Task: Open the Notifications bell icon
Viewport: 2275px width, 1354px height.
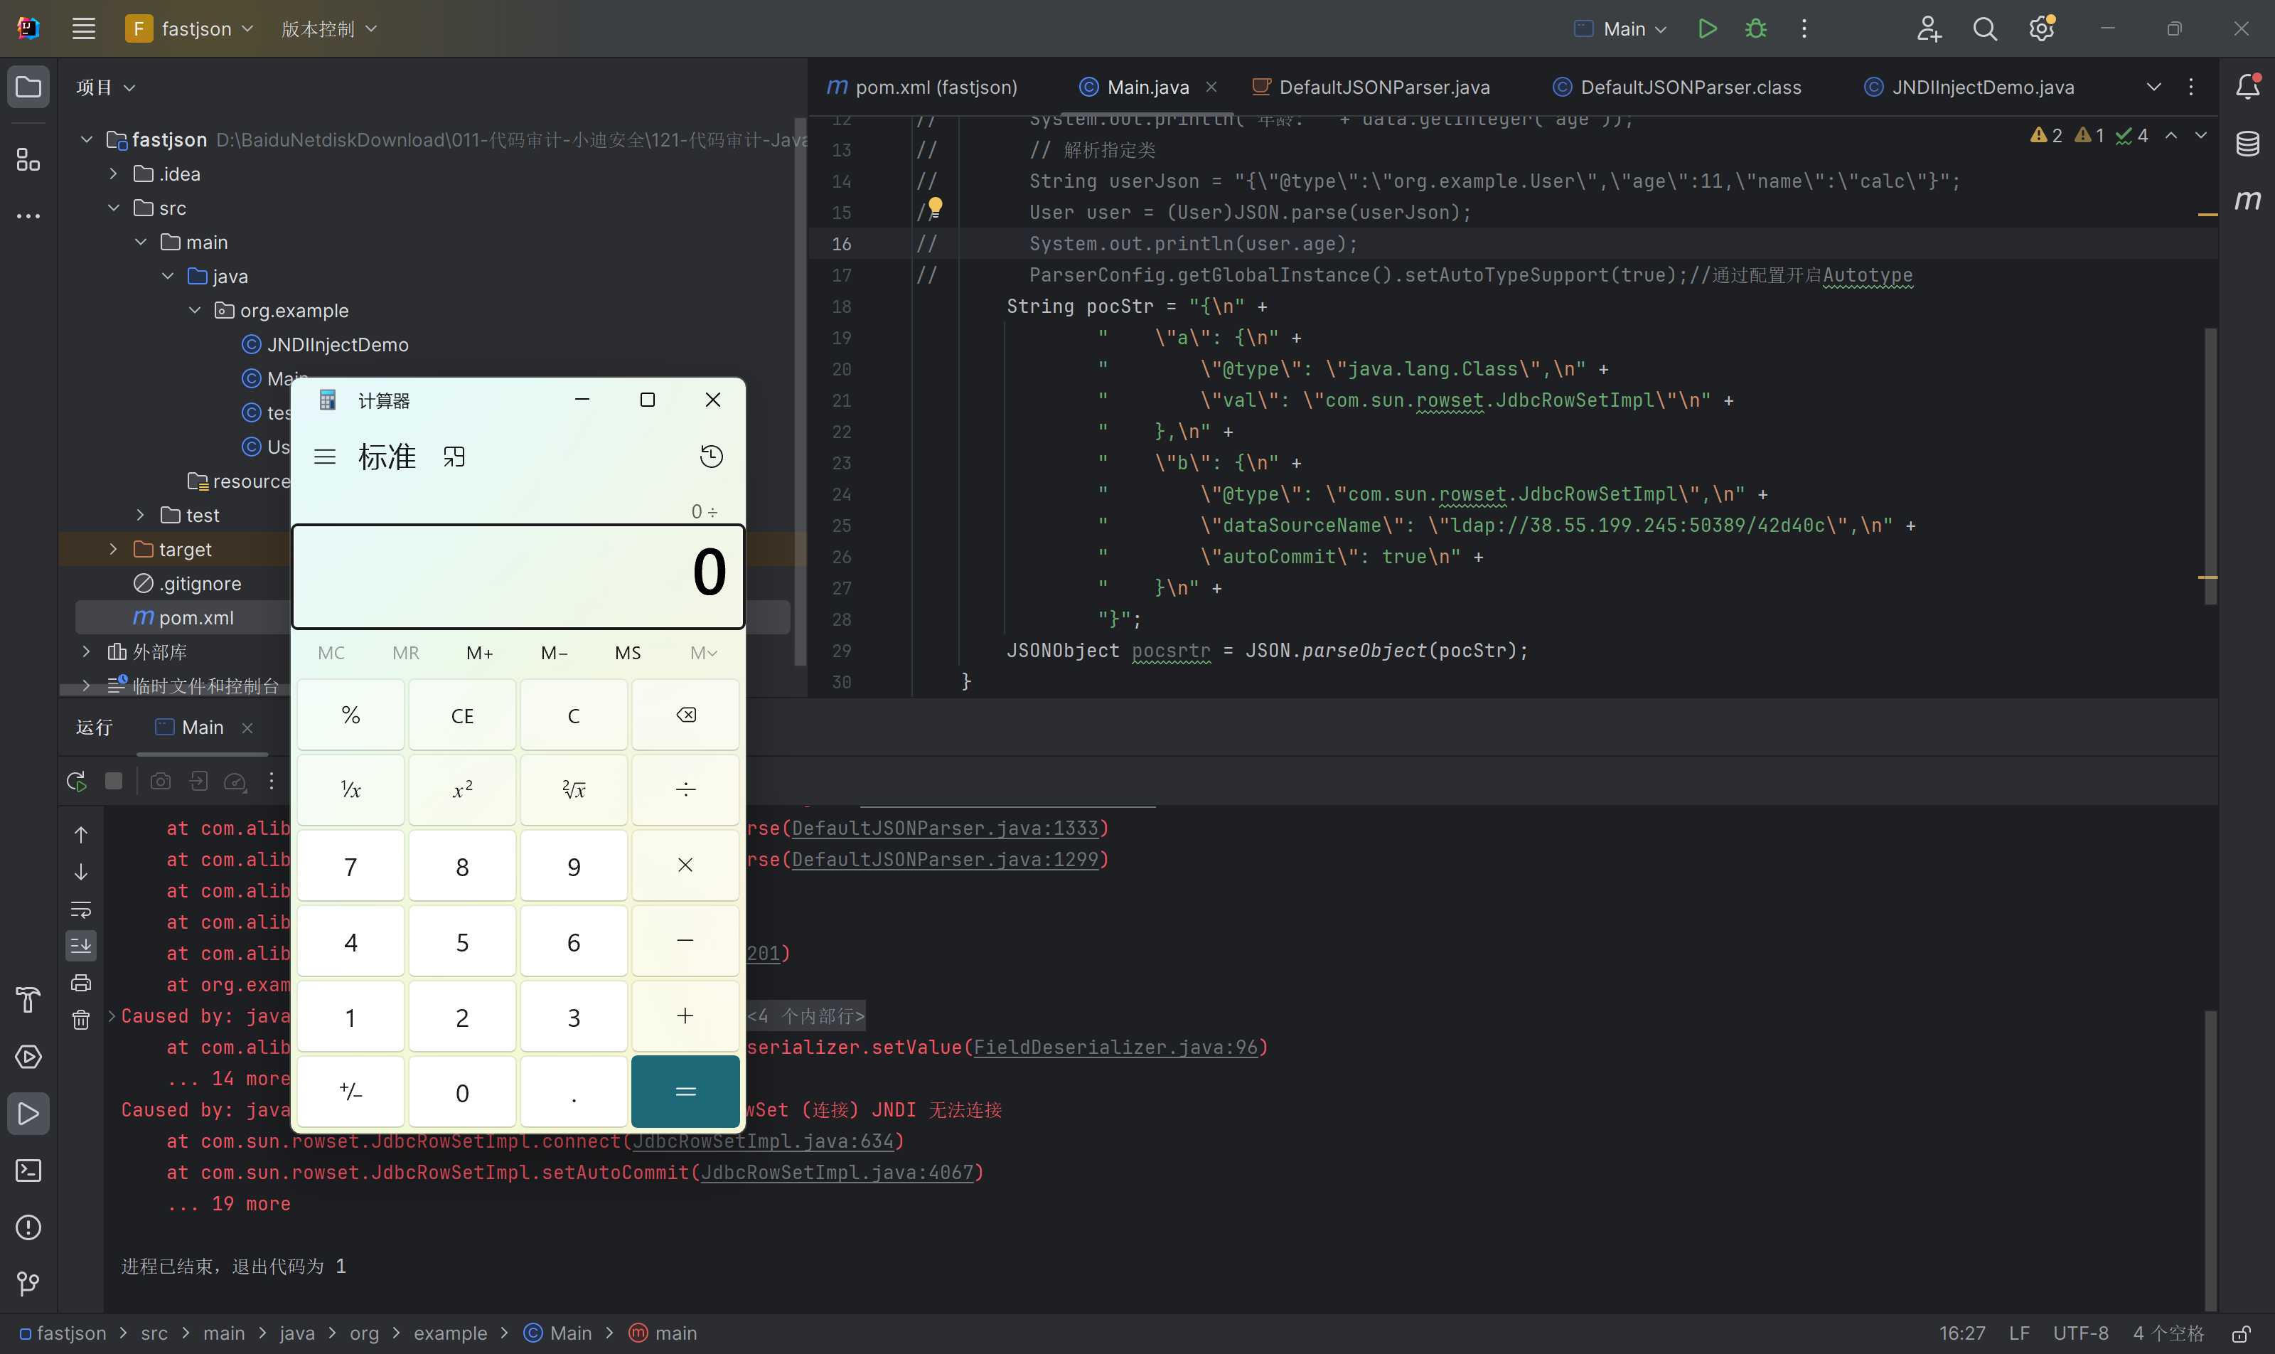Action: pyautogui.click(x=2248, y=87)
